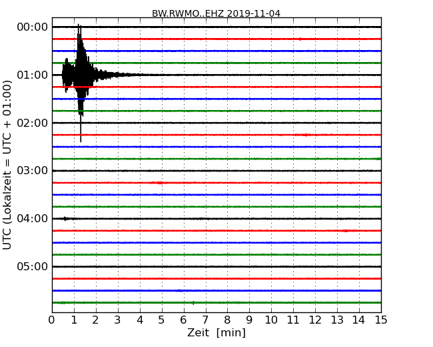Select x-axis tick label 10
The image size is (433, 347).
271,320
